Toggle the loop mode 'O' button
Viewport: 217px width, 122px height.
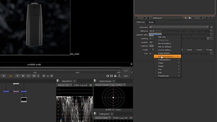(x=38, y=76)
